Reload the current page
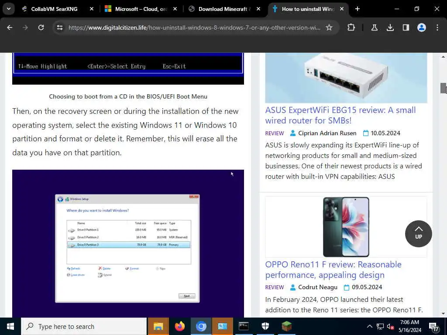 (x=41, y=27)
